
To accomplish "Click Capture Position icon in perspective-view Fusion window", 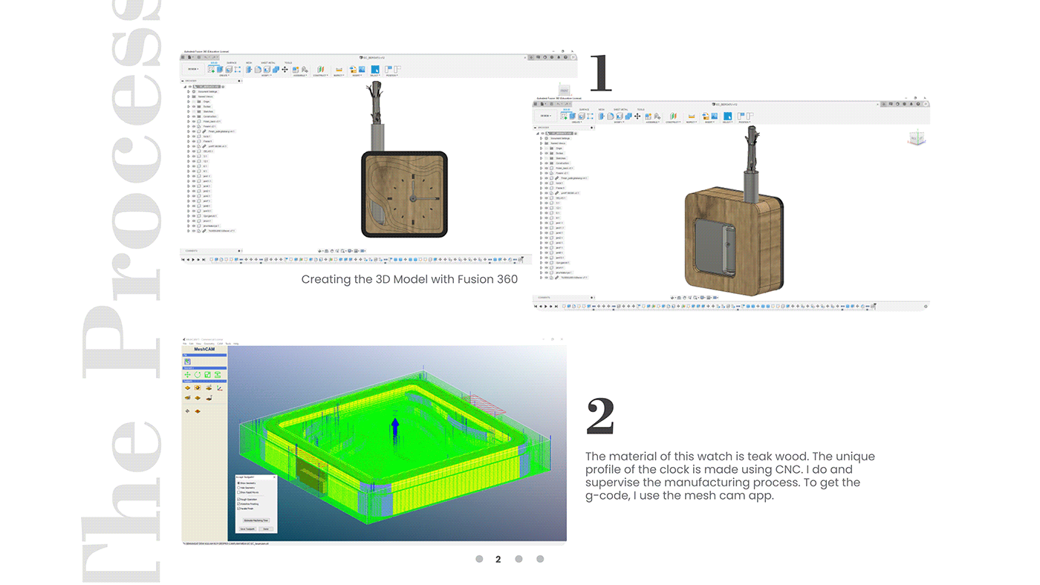I will pos(741,116).
